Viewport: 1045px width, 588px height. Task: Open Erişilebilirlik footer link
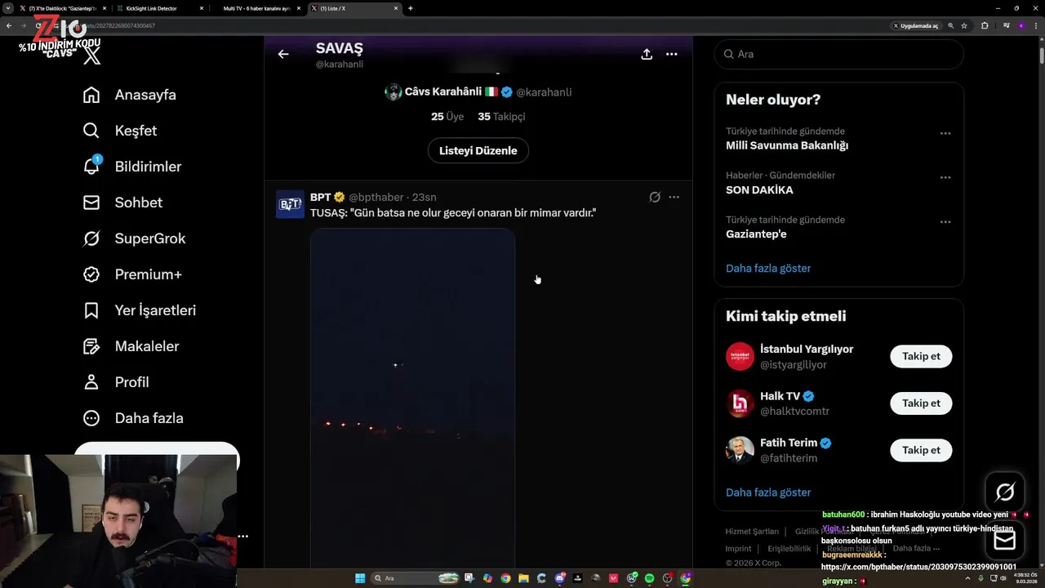pyautogui.click(x=789, y=549)
